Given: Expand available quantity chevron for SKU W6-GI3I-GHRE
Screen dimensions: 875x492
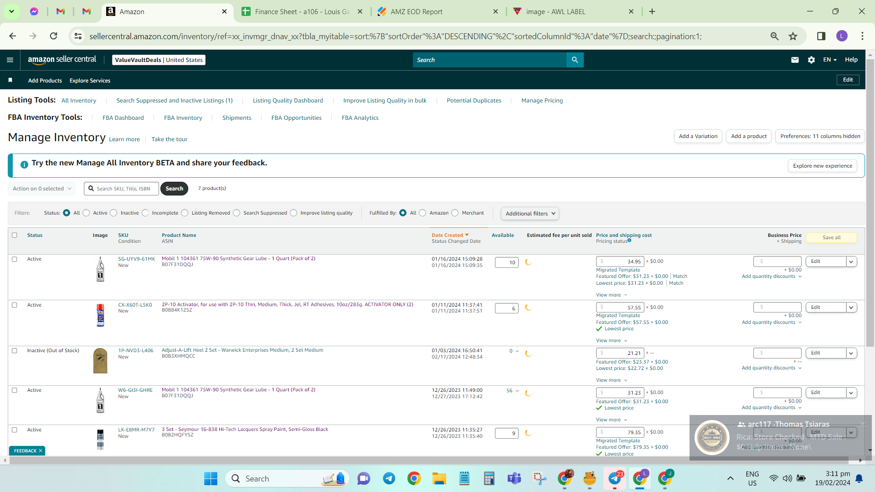Looking at the screenshot, I should [x=517, y=390].
